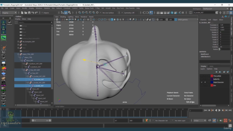This screenshot has height=131, width=233.
Task: Show the Channel Box sidebar icon
Action: (x=231, y=13)
